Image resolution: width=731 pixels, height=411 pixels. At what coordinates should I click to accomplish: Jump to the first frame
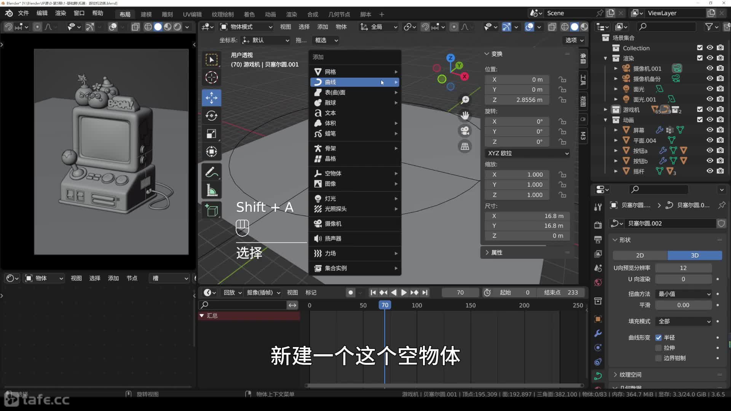pos(373,292)
